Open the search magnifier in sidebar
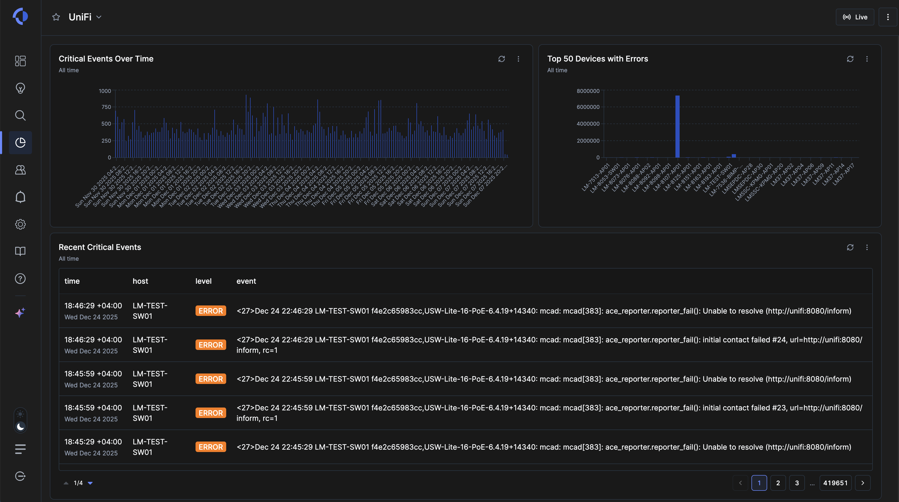 click(x=20, y=115)
